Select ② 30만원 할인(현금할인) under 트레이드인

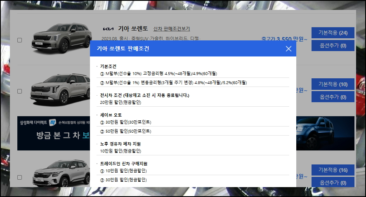pyautogui.click(x=123, y=180)
